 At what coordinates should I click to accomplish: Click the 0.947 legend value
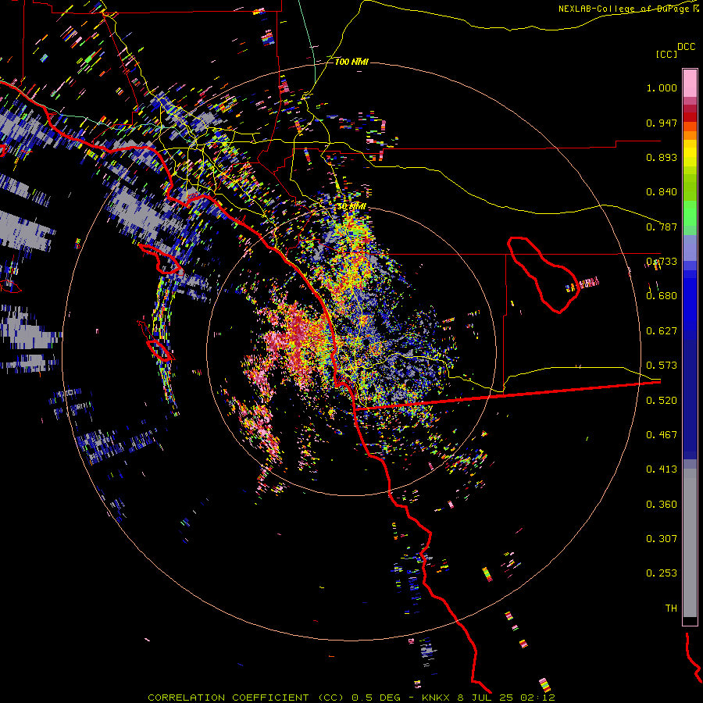[x=662, y=123]
